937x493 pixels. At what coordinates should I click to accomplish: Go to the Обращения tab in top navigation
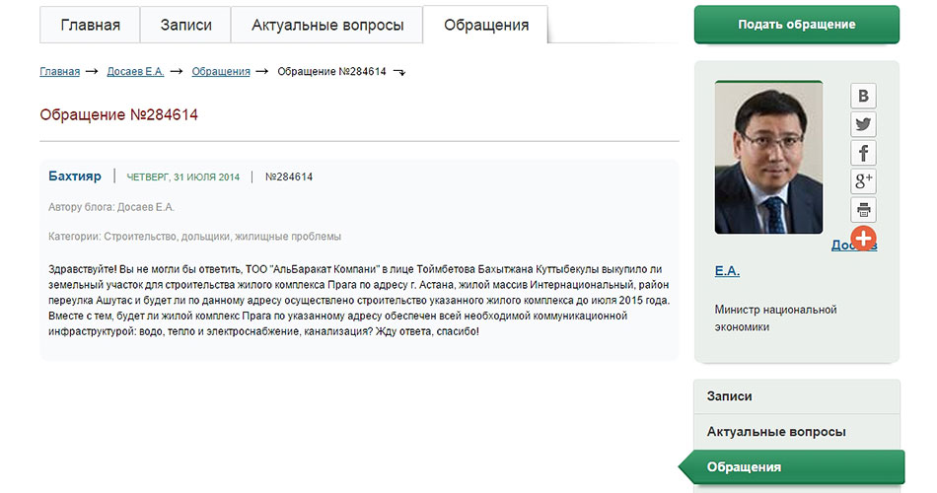click(x=485, y=25)
